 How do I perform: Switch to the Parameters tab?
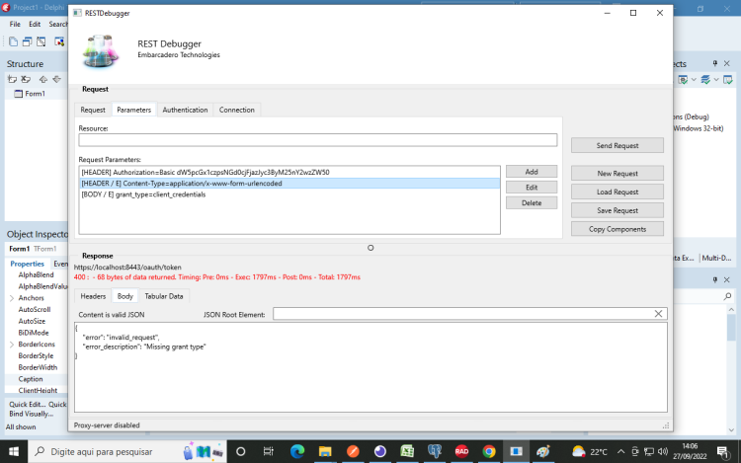click(133, 110)
